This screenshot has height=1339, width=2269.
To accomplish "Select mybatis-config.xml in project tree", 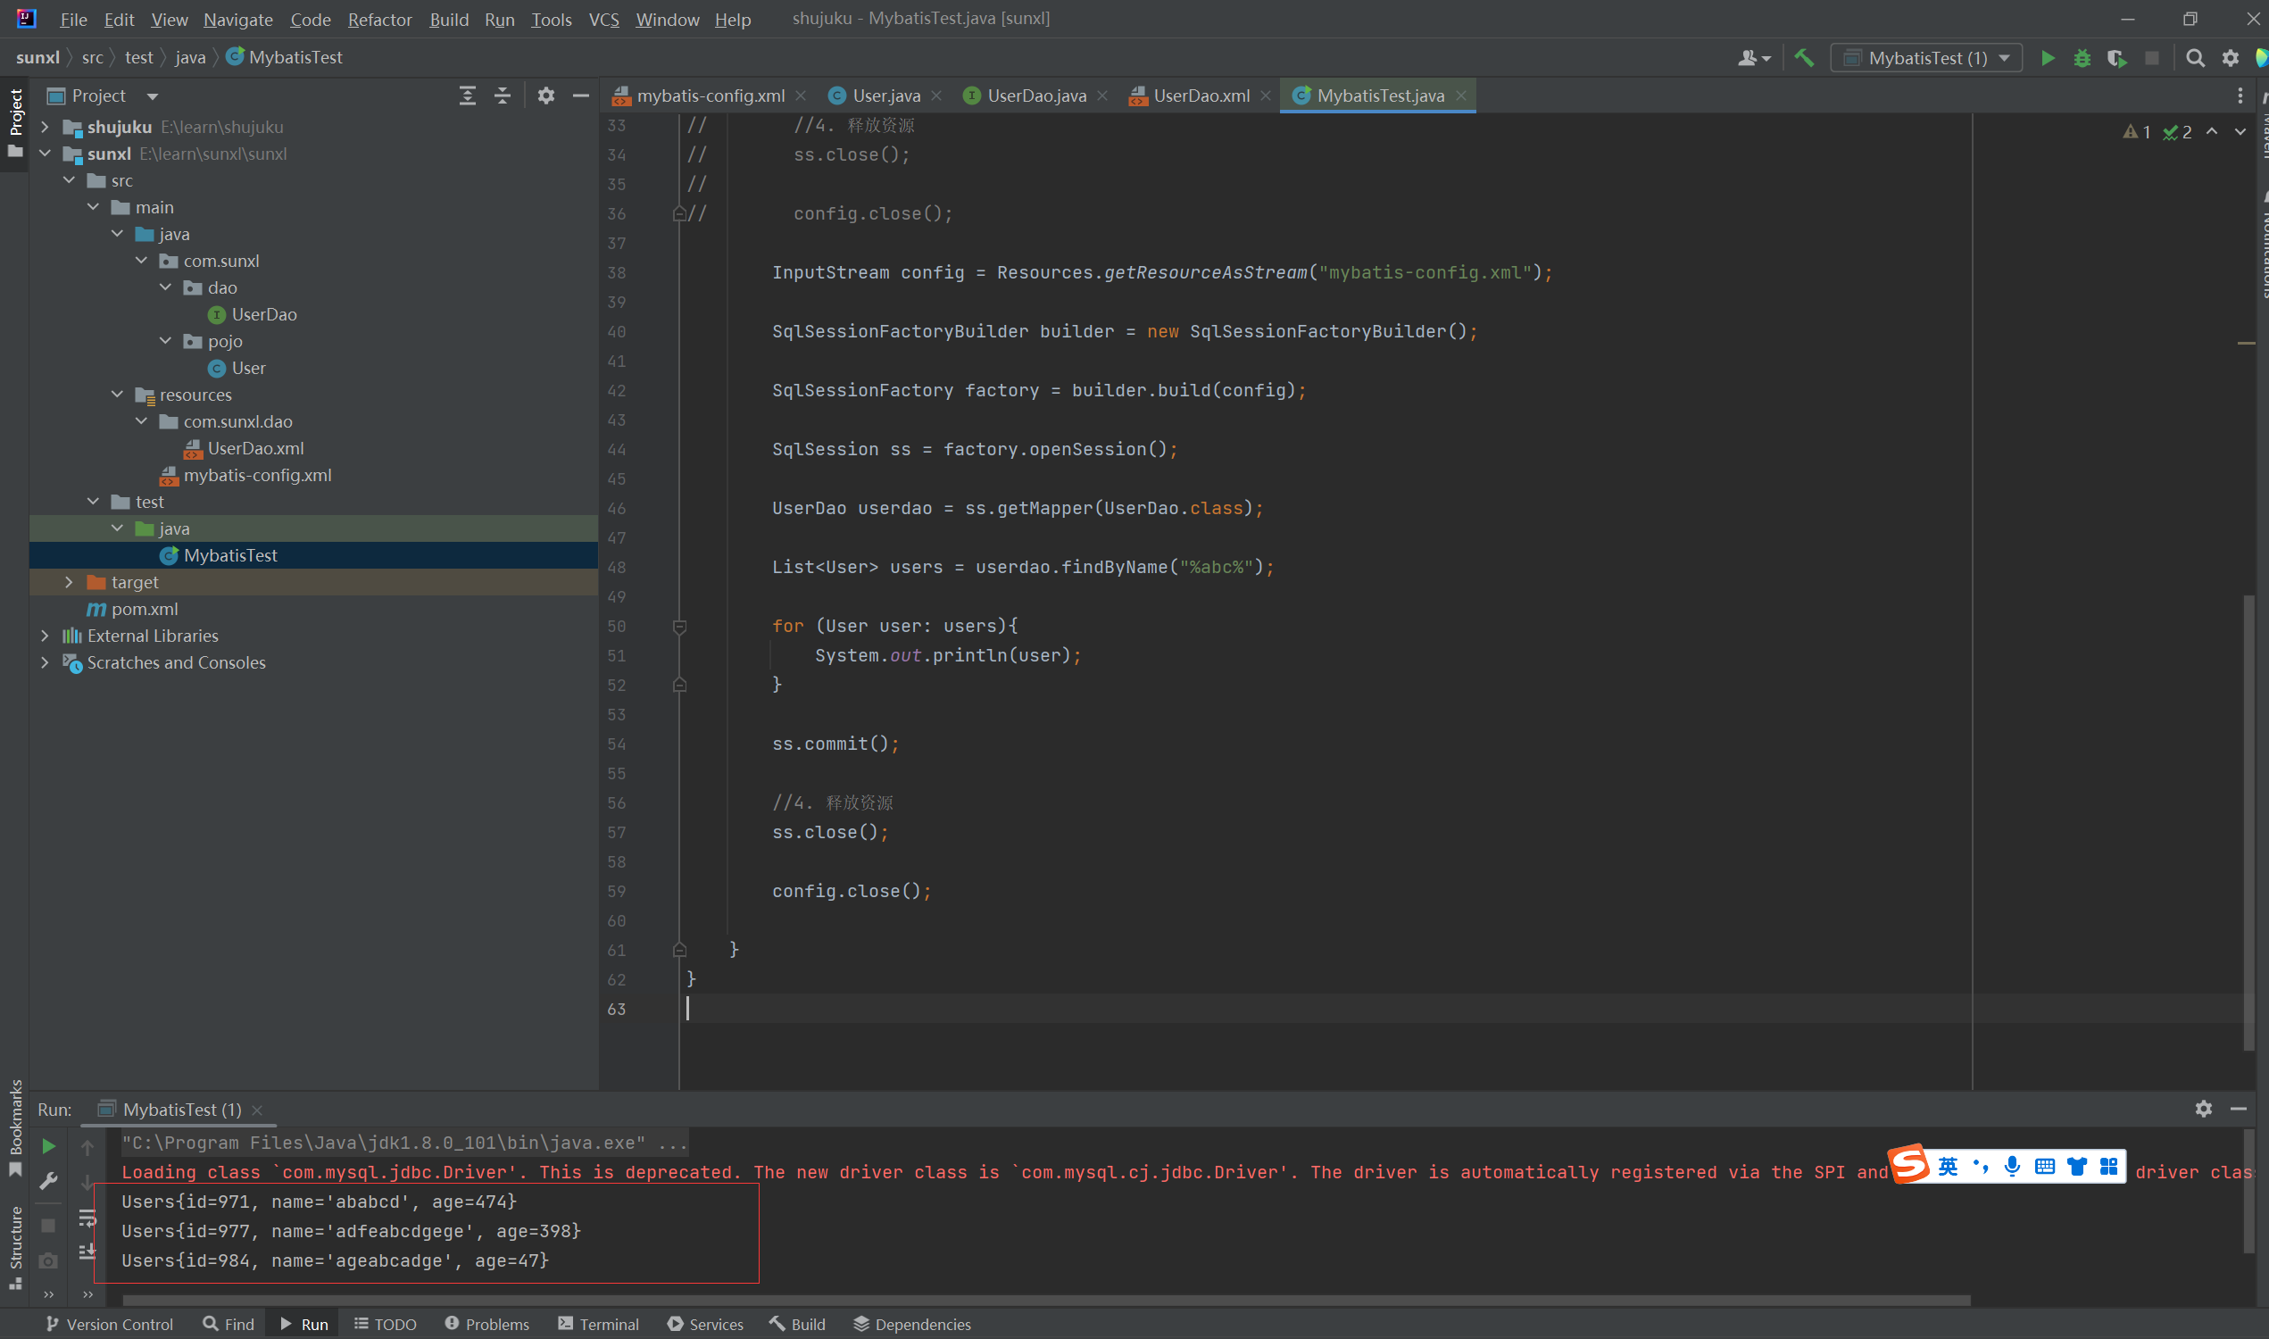I will 257,476.
